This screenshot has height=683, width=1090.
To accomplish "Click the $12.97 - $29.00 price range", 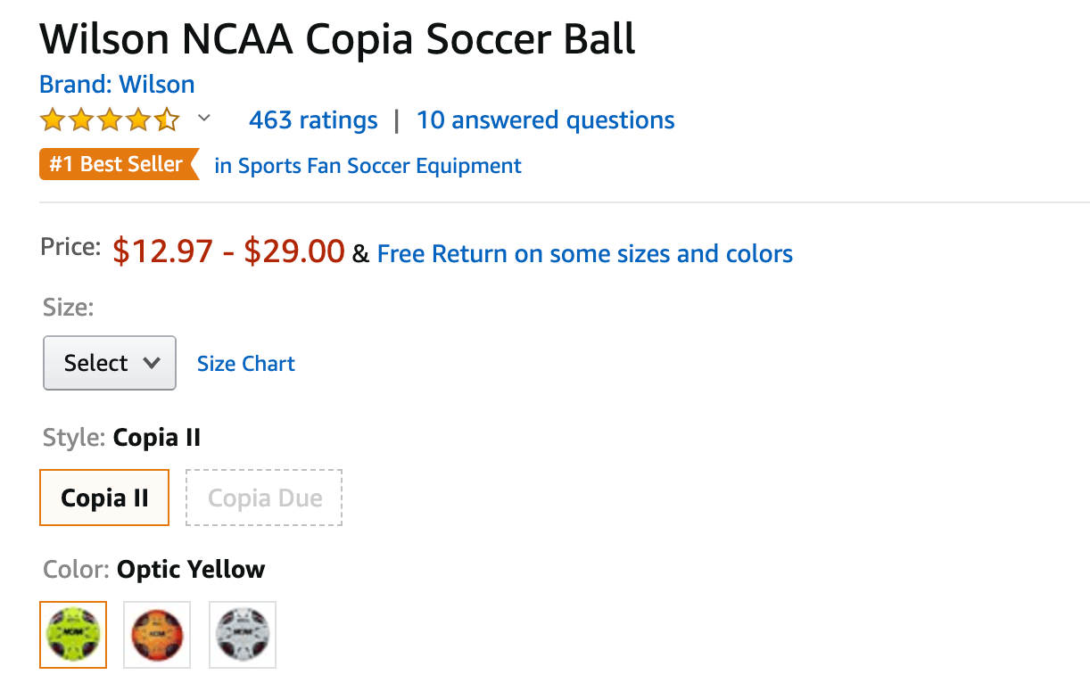I will (228, 251).
